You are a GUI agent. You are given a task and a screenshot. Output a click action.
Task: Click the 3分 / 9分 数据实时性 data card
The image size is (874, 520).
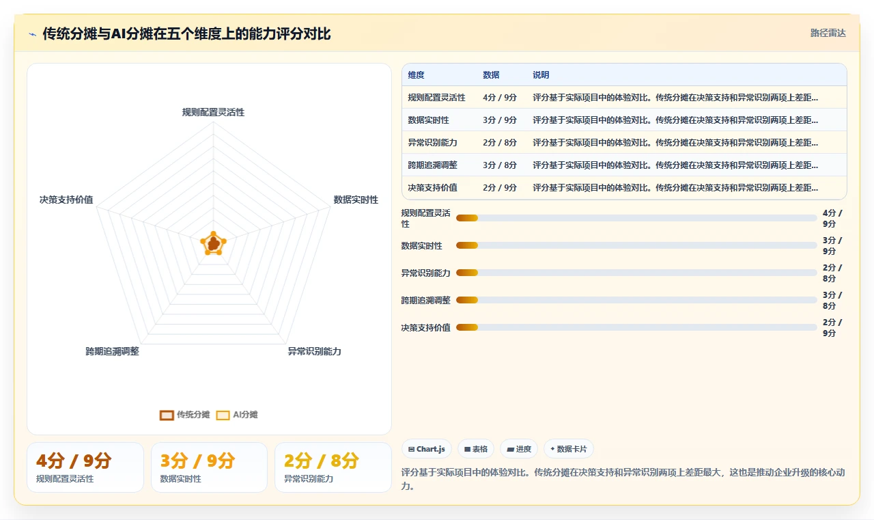click(x=209, y=467)
